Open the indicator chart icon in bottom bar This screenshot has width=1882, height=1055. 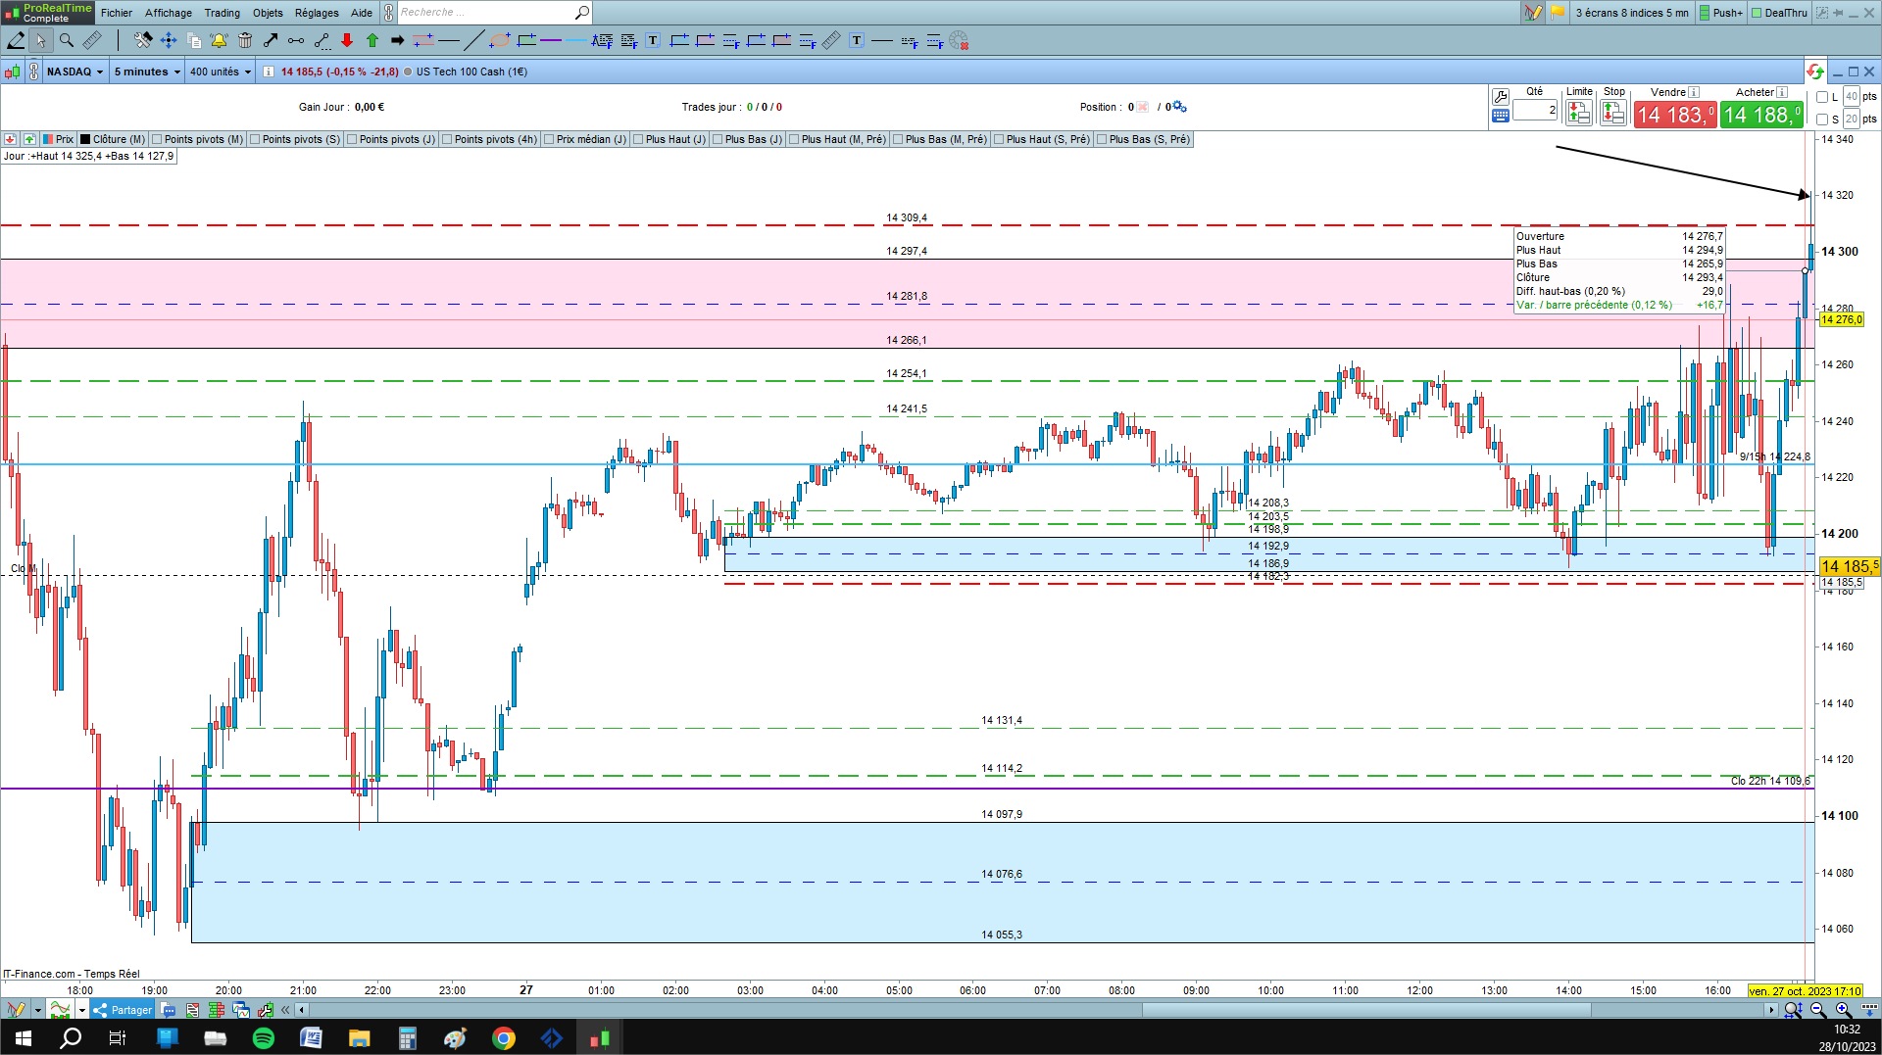pos(60,1009)
